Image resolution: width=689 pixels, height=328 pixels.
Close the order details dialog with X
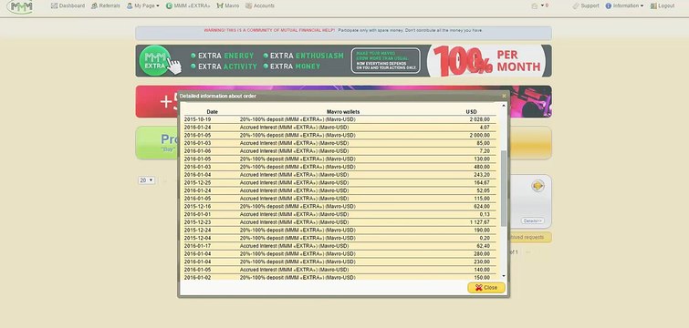pos(504,96)
